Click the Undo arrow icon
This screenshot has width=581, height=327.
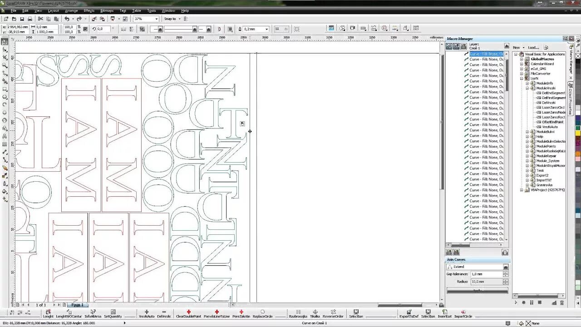(67, 19)
